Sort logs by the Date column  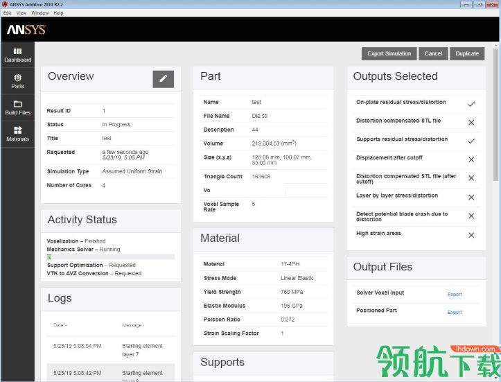(x=60, y=325)
